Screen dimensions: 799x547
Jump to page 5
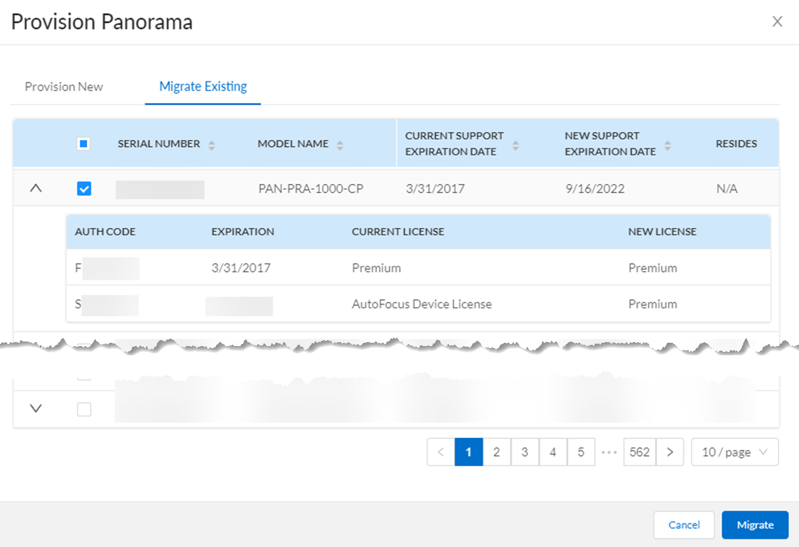point(582,452)
